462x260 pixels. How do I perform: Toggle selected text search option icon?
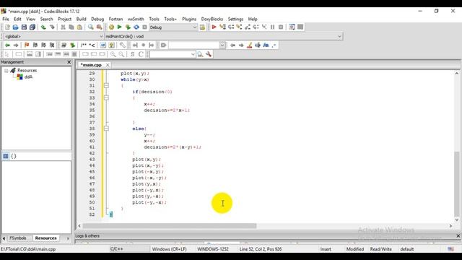click(x=258, y=45)
